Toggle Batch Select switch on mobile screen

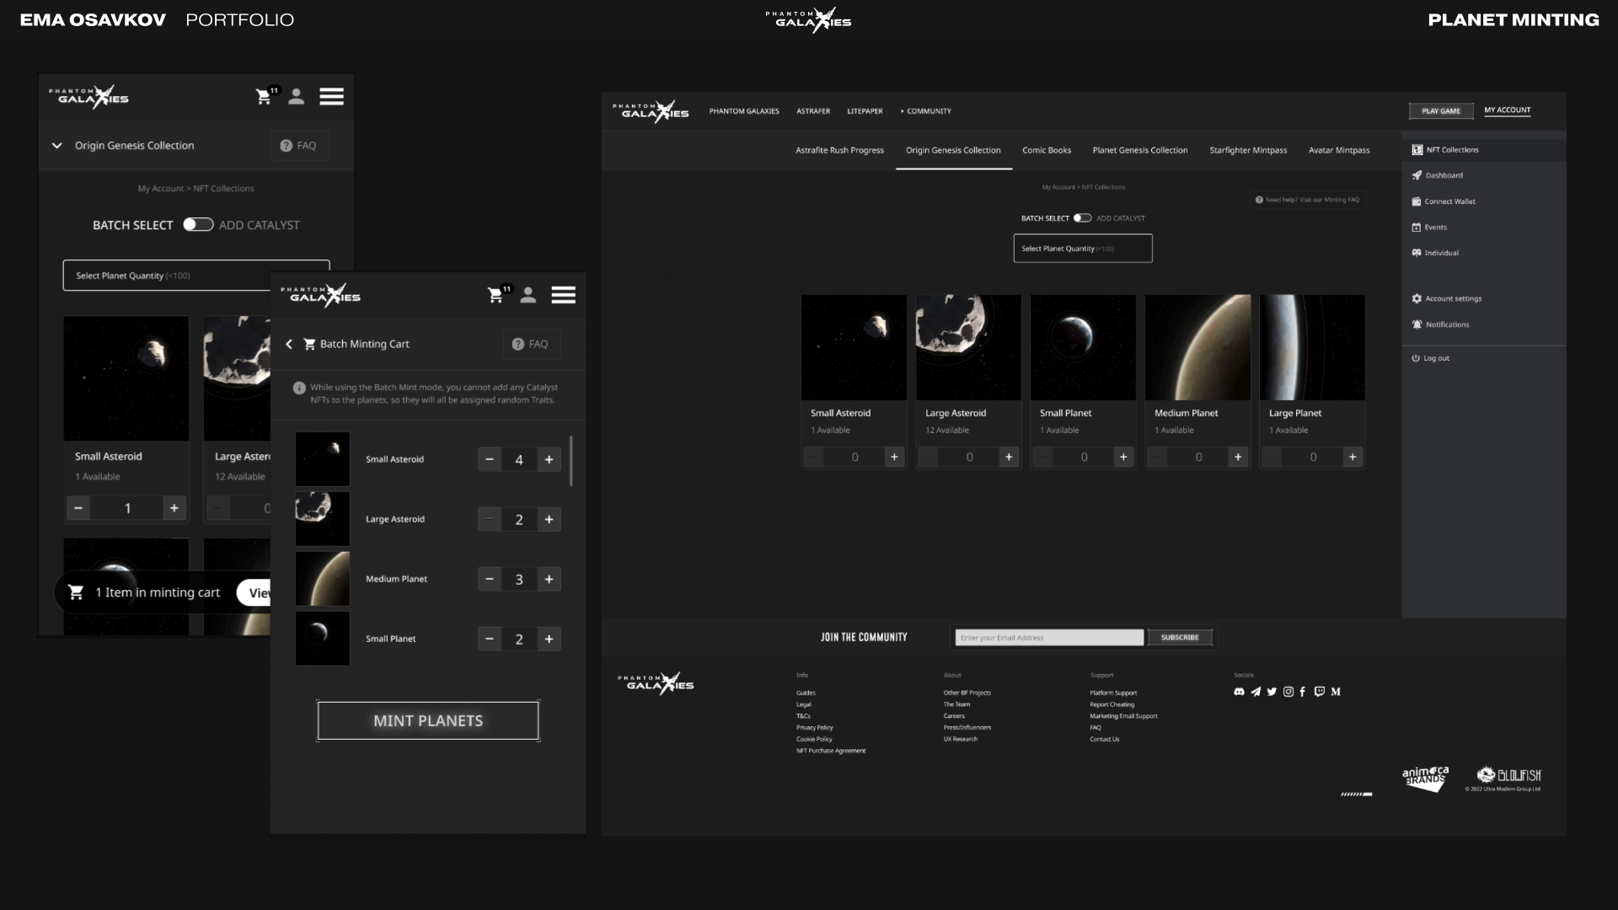(x=198, y=224)
